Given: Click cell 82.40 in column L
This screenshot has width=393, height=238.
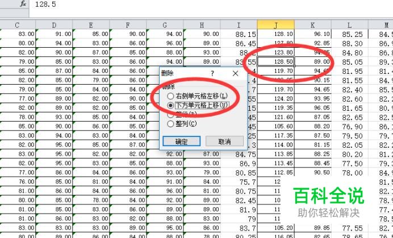Looking at the screenshot, I should [350, 90].
